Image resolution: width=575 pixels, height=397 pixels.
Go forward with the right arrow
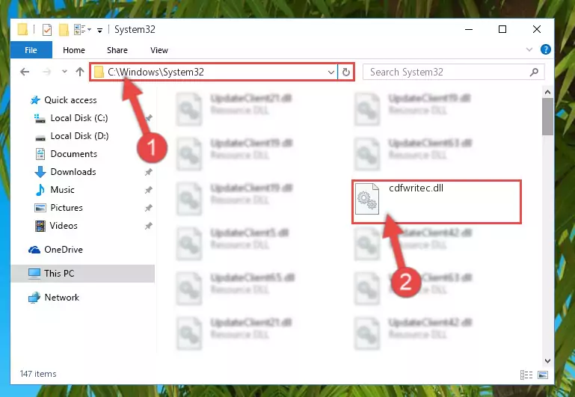46,72
